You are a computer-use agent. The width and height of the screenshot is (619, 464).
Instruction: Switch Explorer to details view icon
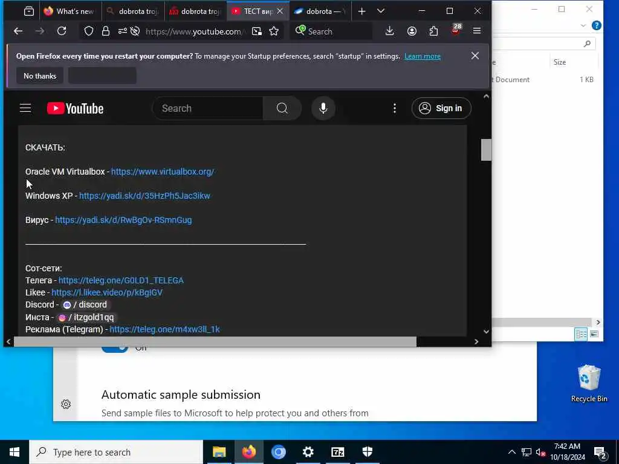coord(581,334)
